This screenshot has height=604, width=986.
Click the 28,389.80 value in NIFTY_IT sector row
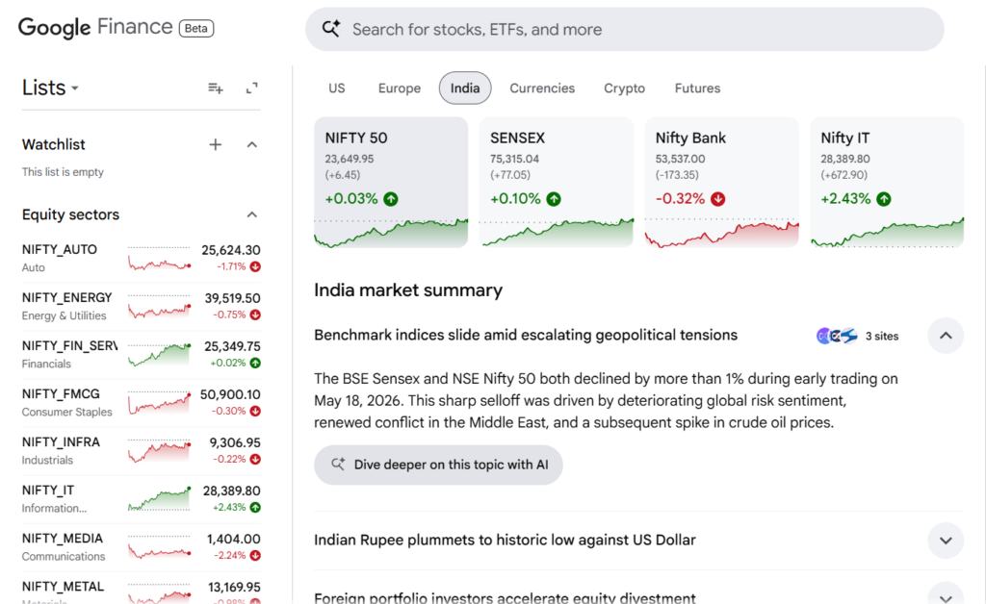click(231, 491)
